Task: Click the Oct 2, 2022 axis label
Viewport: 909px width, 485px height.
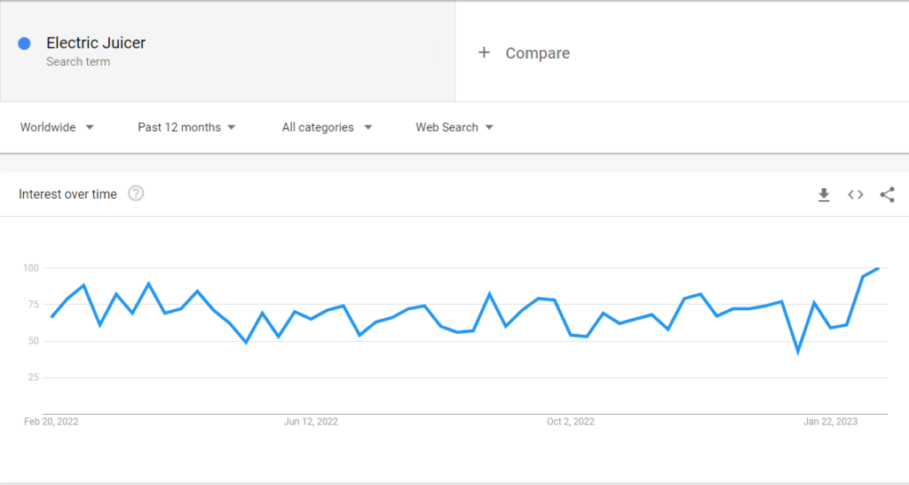Action: pyautogui.click(x=571, y=422)
